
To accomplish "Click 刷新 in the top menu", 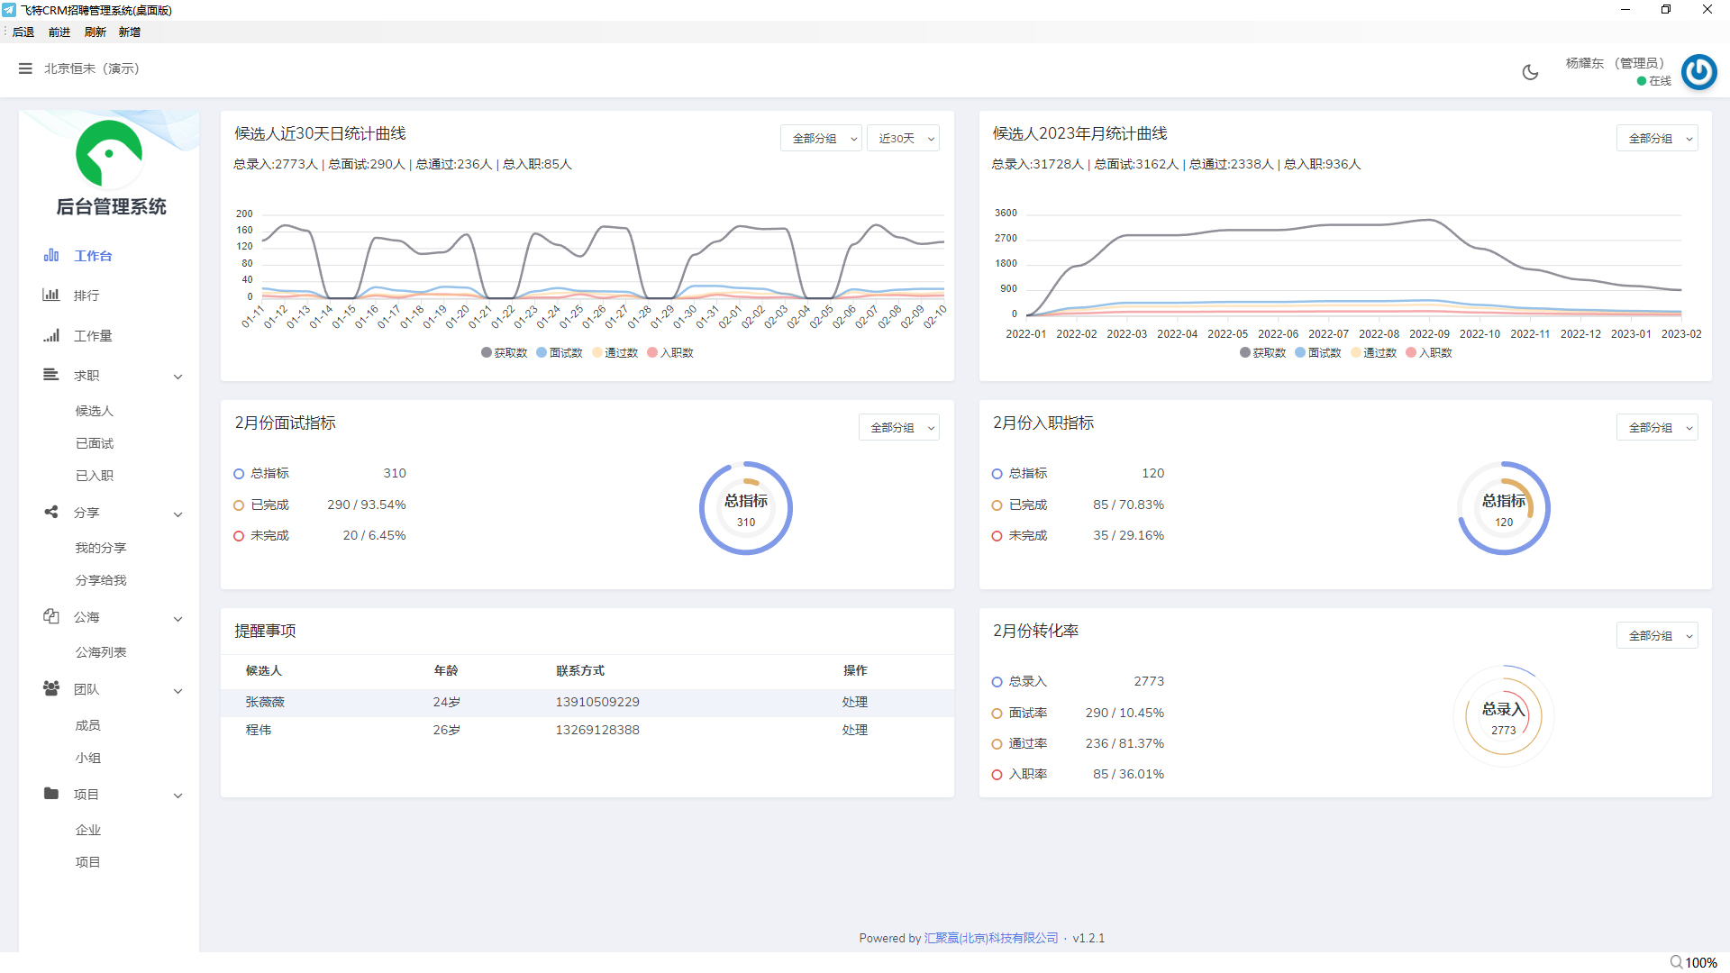I will [x=95, y=32].
